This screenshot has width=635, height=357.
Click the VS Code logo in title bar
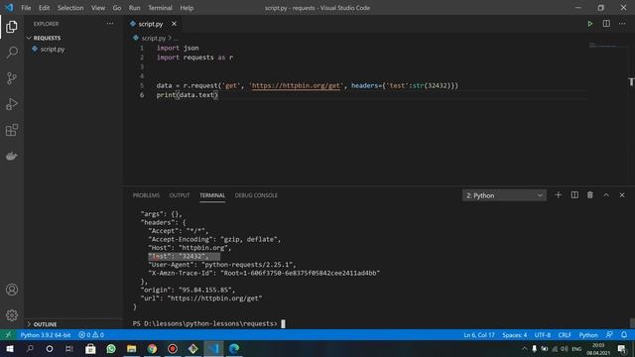(9, 7)
